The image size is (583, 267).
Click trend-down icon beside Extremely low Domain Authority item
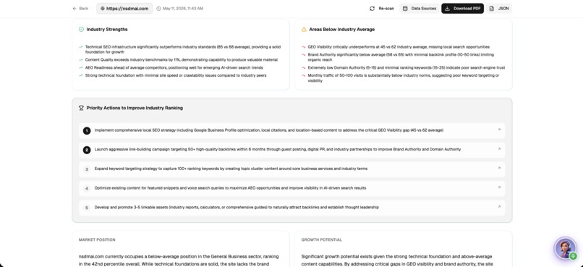point(303,68)
